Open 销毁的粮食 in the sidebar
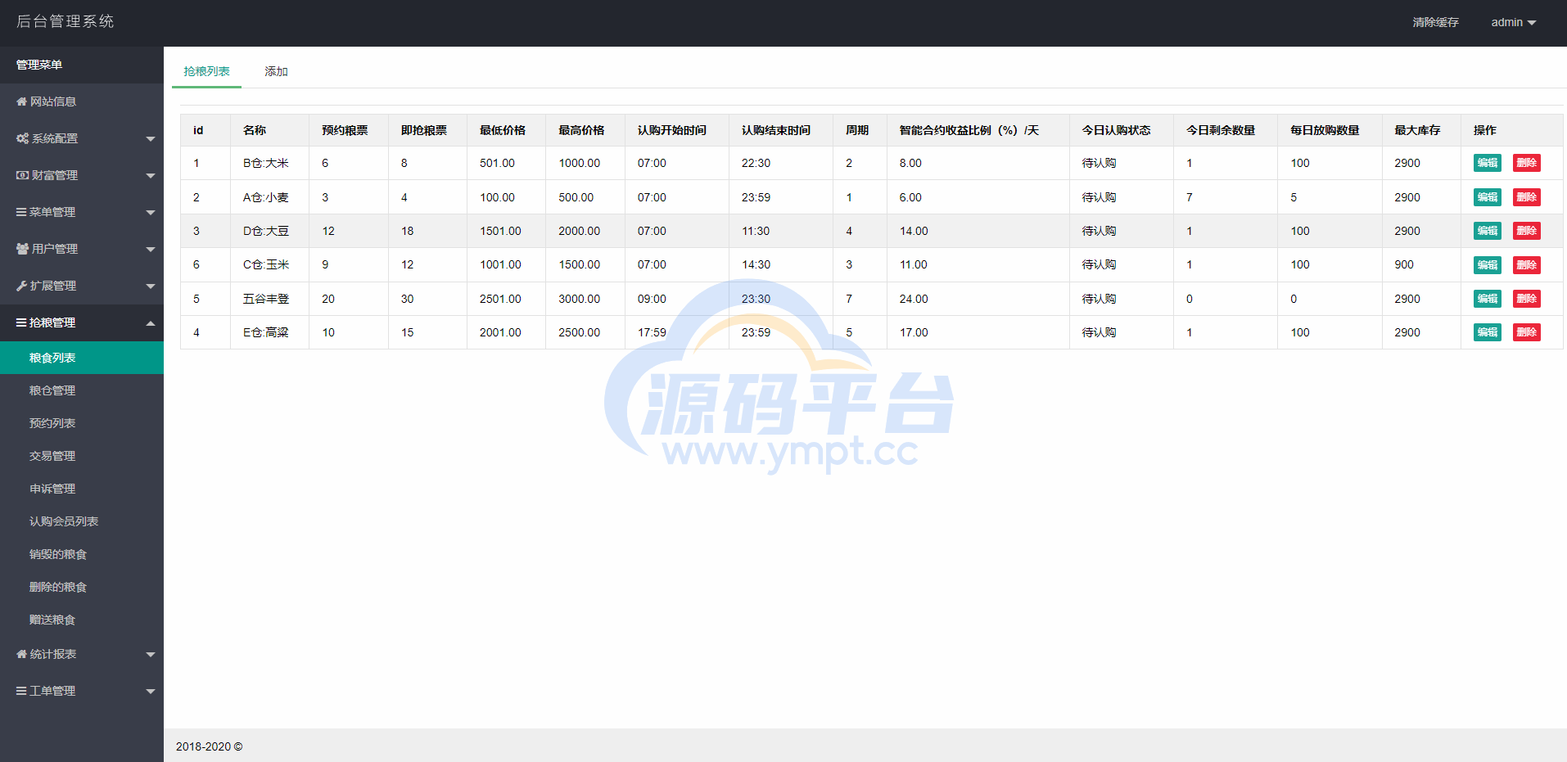The height and width of the screenshot is (762, 1567). (82, 554)
